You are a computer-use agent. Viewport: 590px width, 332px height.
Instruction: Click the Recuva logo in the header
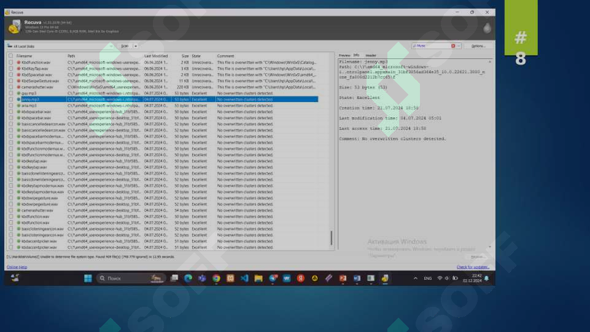pos(15,27)
